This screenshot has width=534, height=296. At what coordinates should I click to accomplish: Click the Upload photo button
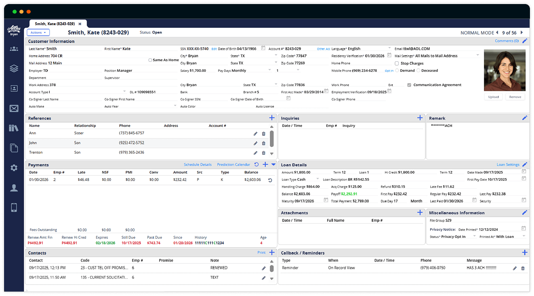(493, 97)
